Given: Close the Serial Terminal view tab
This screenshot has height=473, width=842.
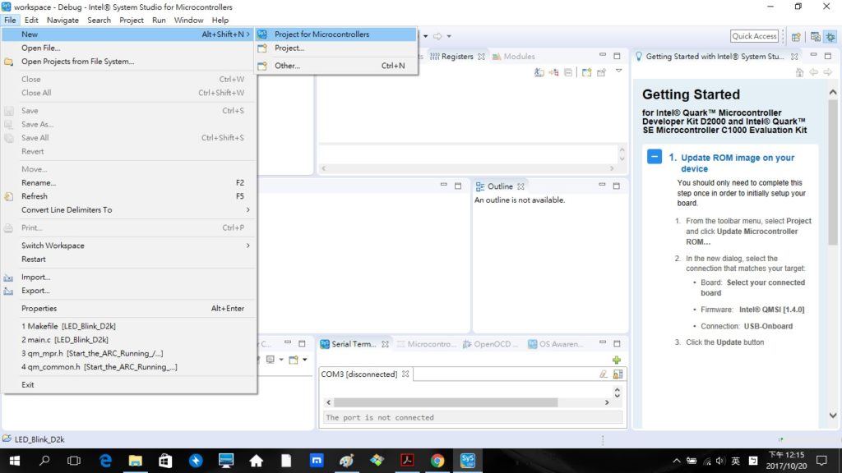Looking at the screenshot, I should (385, 344).
